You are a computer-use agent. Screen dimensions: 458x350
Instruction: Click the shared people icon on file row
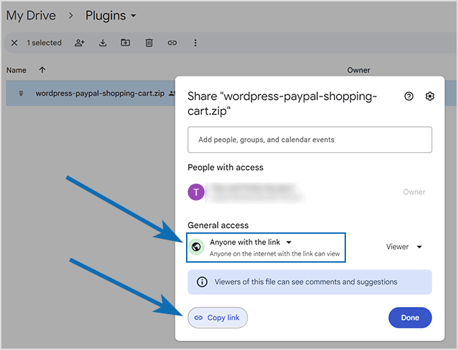(x=172, y=94)
